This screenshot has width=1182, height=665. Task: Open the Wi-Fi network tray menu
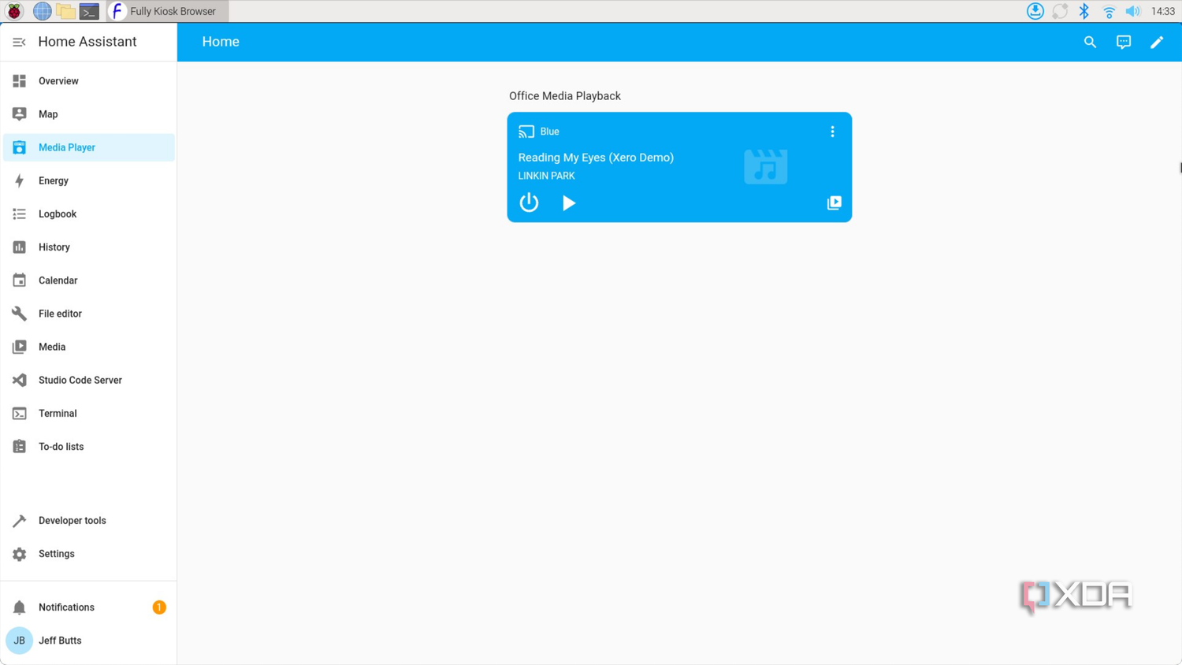pos(1109,11)
